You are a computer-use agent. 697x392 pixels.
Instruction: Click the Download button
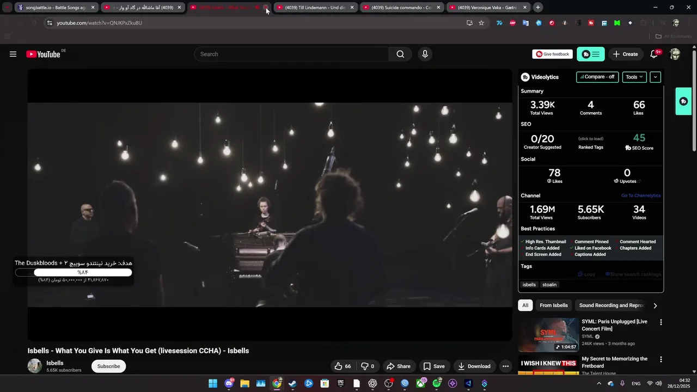click(474, 366)
